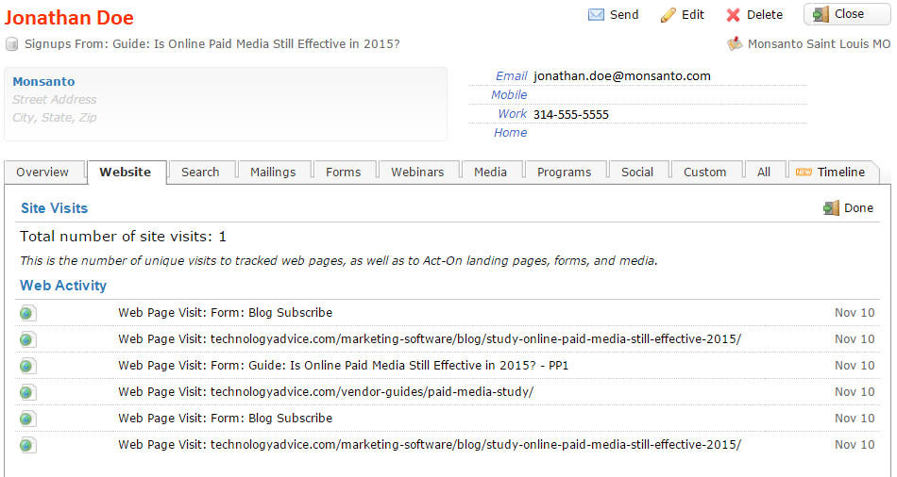This screenshot has width=897, height=477.
Task: Open the Monsanto company link
Action: 43,82
